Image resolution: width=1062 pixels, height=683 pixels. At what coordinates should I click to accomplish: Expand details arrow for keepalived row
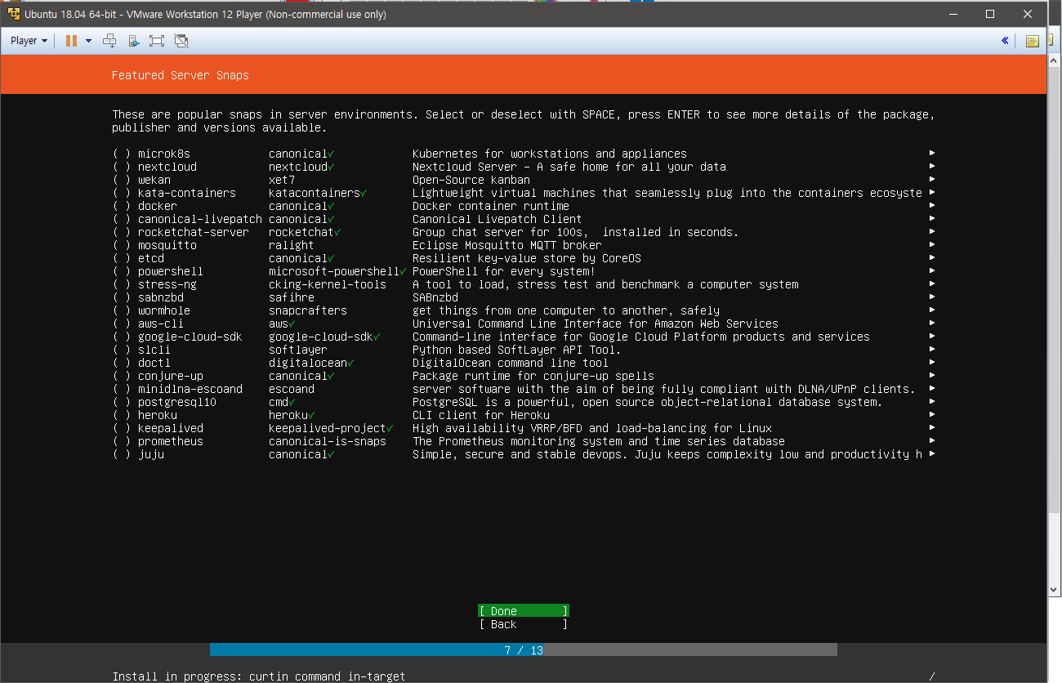coord(932,428)
